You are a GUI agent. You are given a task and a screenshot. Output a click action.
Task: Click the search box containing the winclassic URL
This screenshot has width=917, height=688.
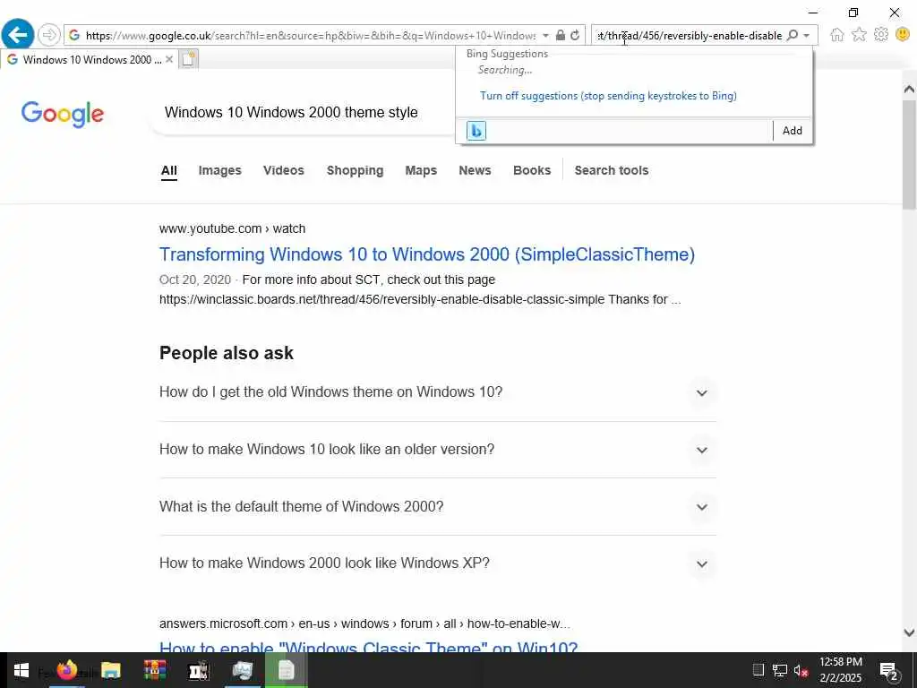point(689,36)
